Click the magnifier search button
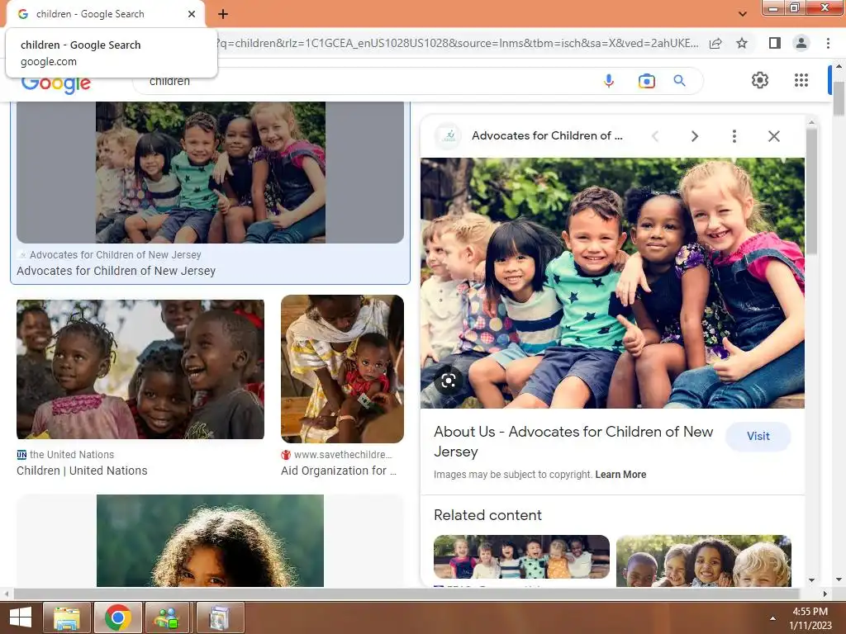 (679, 81)
